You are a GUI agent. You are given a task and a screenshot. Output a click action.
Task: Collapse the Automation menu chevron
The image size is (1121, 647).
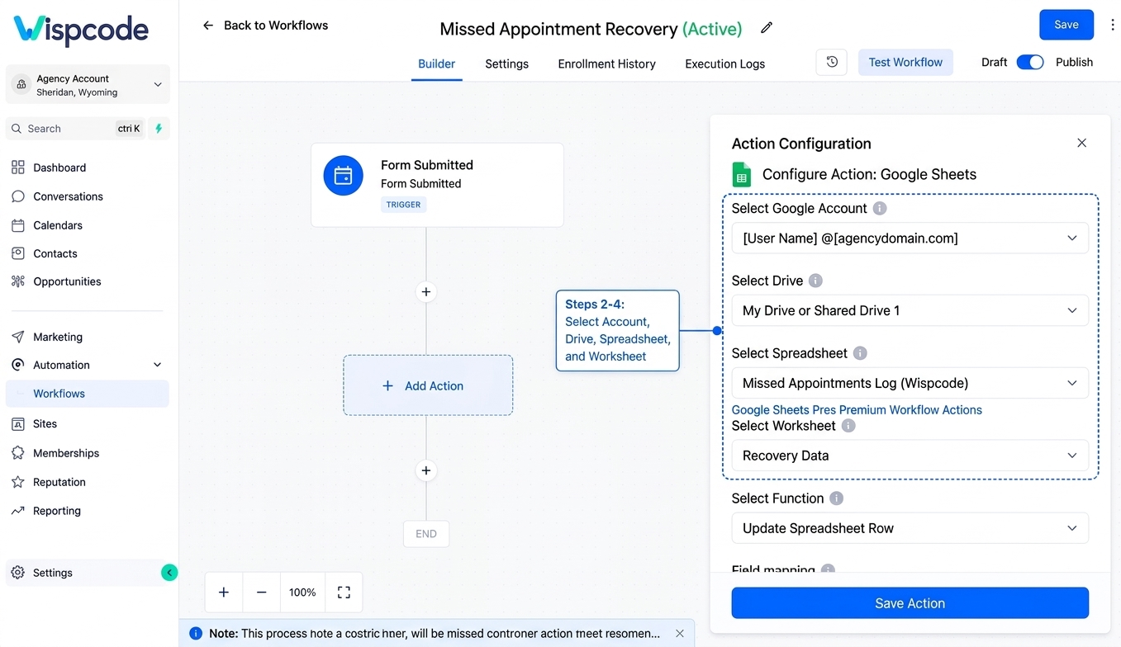pos(158,365)
